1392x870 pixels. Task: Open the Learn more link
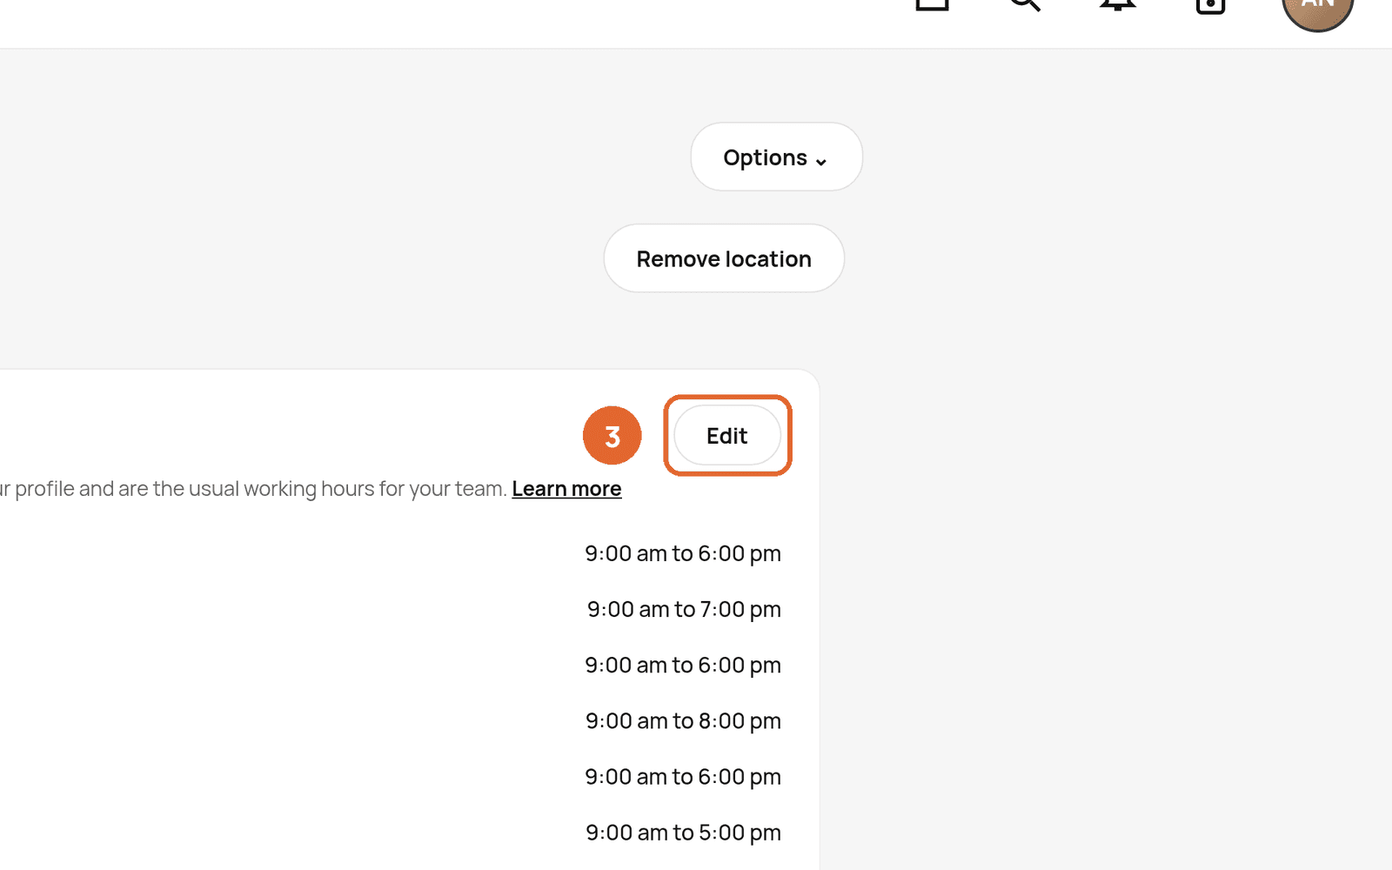click(566, 489)
